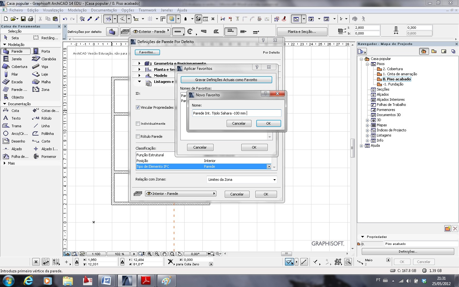
Task: Click Planta e Secção... button
Action: [302, 32]
